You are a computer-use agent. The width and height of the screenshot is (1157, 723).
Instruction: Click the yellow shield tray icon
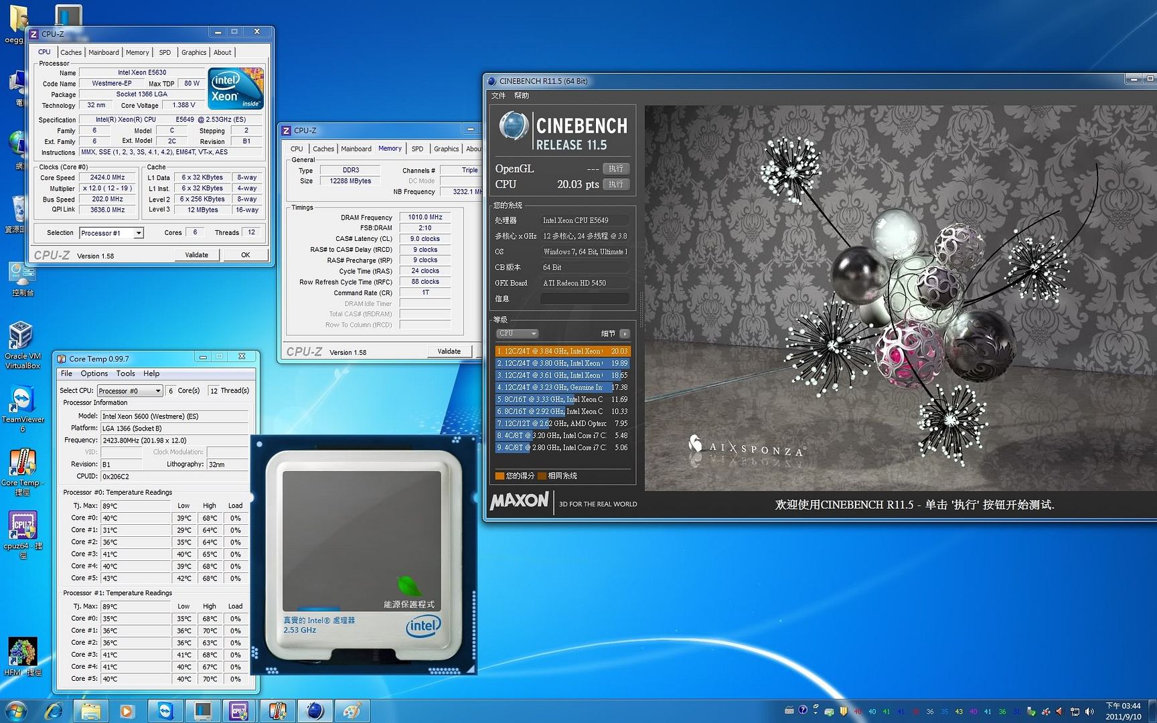844,711
